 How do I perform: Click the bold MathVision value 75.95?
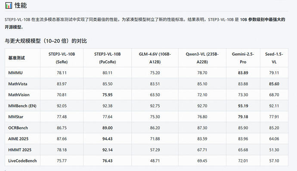(x=108, y=95)
